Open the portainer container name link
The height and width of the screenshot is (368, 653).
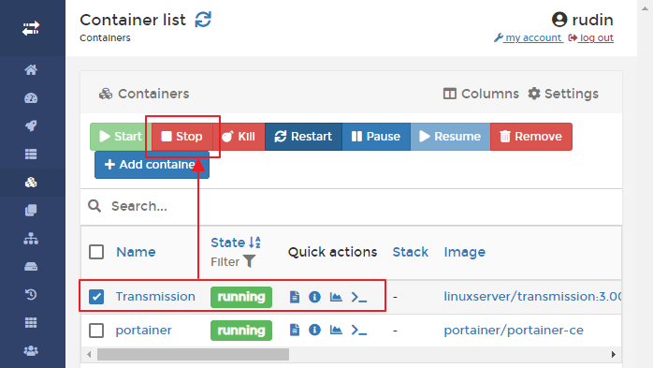(x=144, y=330)
